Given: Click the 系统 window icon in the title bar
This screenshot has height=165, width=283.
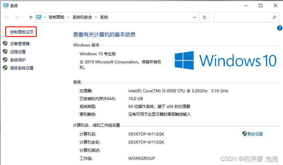Looking at the screenshot, I should (x=6, y=6).
